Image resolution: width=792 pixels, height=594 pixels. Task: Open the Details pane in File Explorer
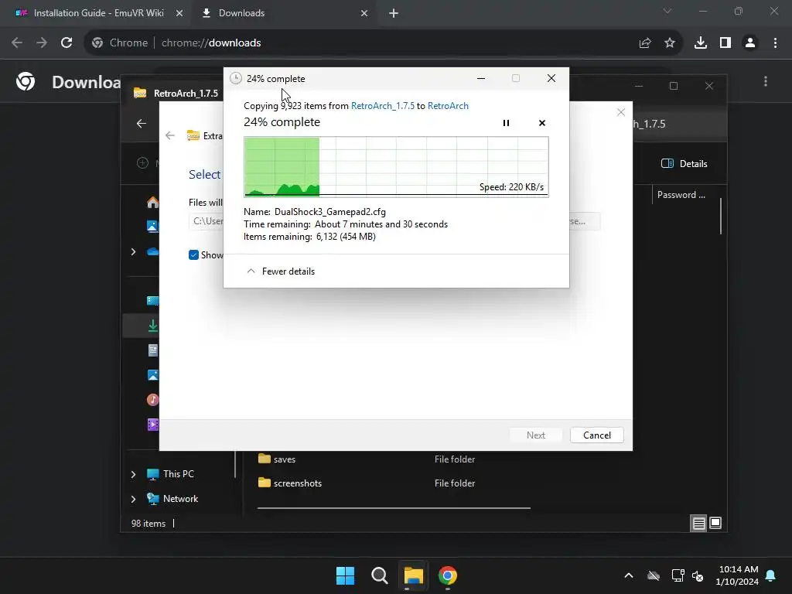tap(684, 163)
